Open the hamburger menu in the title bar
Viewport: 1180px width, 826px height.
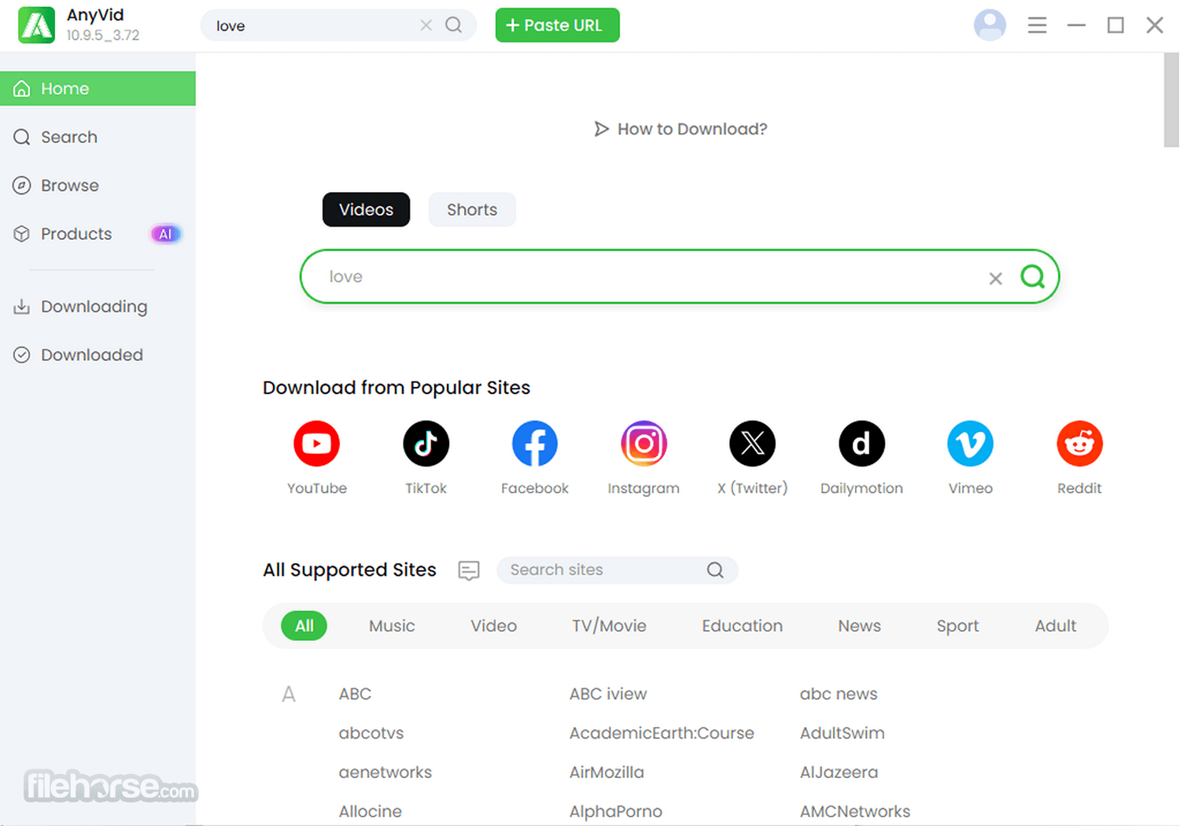1037,25
